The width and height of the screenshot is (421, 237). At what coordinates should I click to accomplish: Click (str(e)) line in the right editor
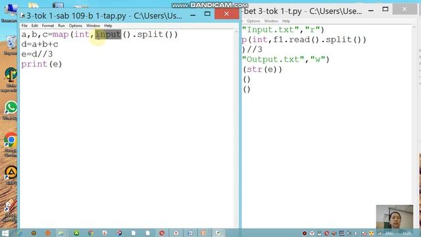262,70
